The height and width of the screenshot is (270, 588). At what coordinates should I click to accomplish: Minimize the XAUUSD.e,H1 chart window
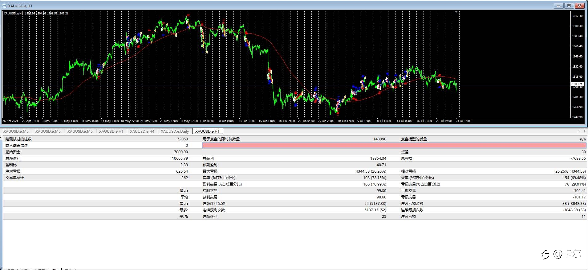[558, 6]
